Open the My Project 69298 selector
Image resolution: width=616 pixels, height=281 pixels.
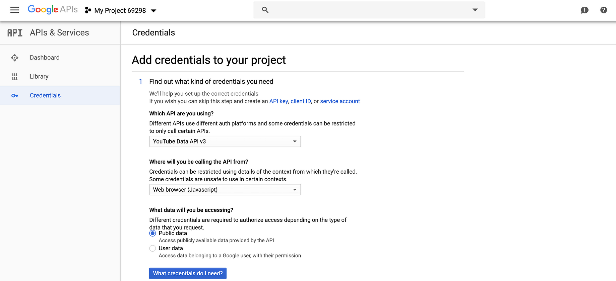pos(121,10)
